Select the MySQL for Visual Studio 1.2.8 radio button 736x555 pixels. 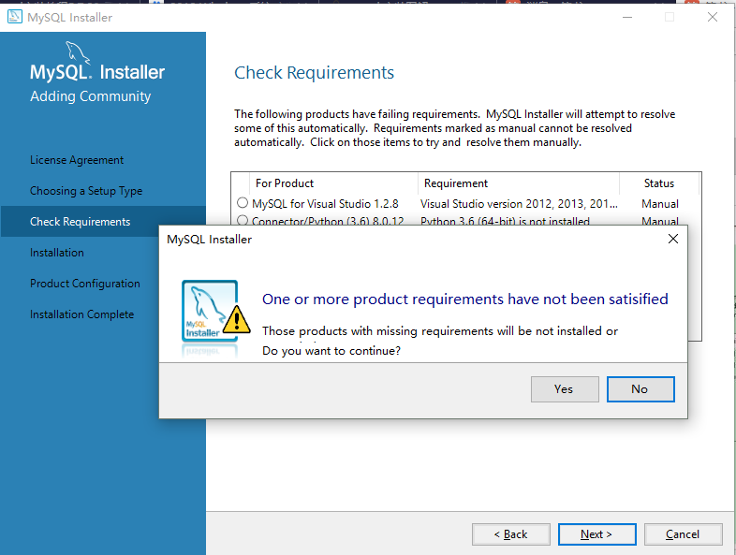tap(243, 203)
